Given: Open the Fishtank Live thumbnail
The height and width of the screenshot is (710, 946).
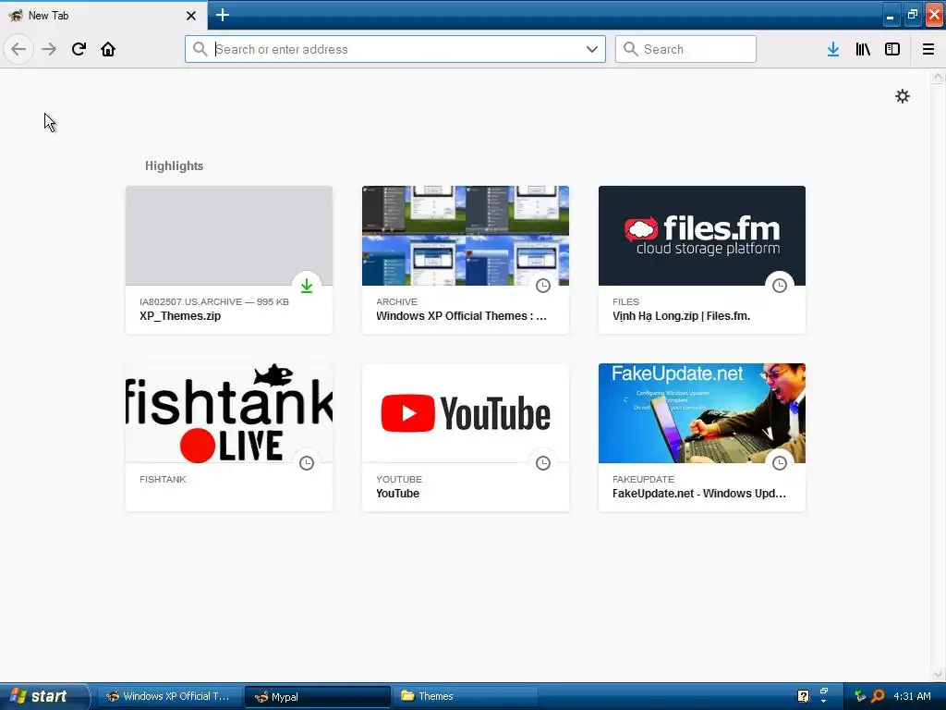Looking at the screenshot, I should 229,413.
